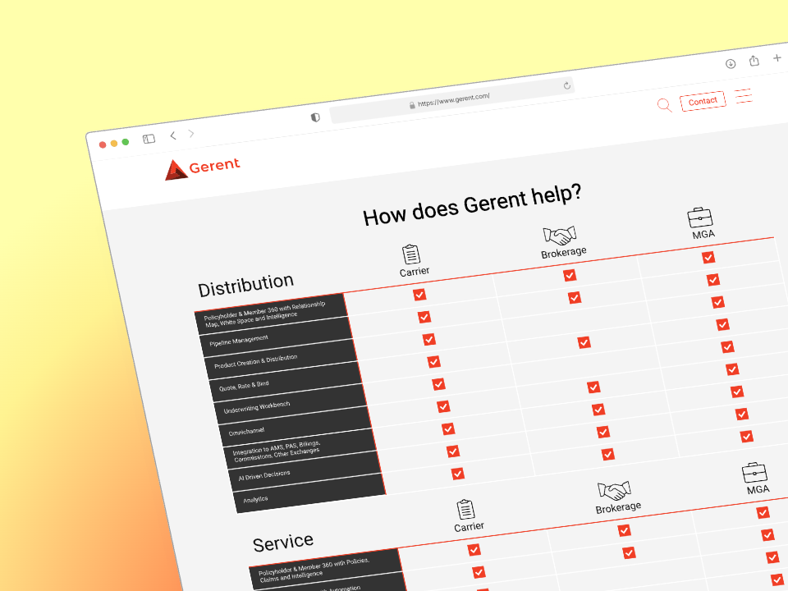Toggle Carrier checkbox for Underwriting Workbench

(x=438, y=384)
